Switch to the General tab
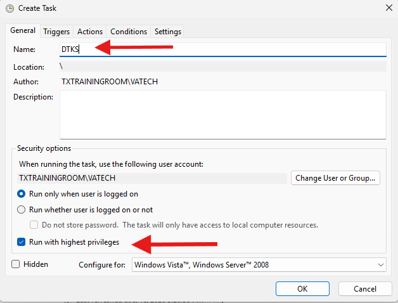Viewport: 398px width, 303px height. coord(23,31)
